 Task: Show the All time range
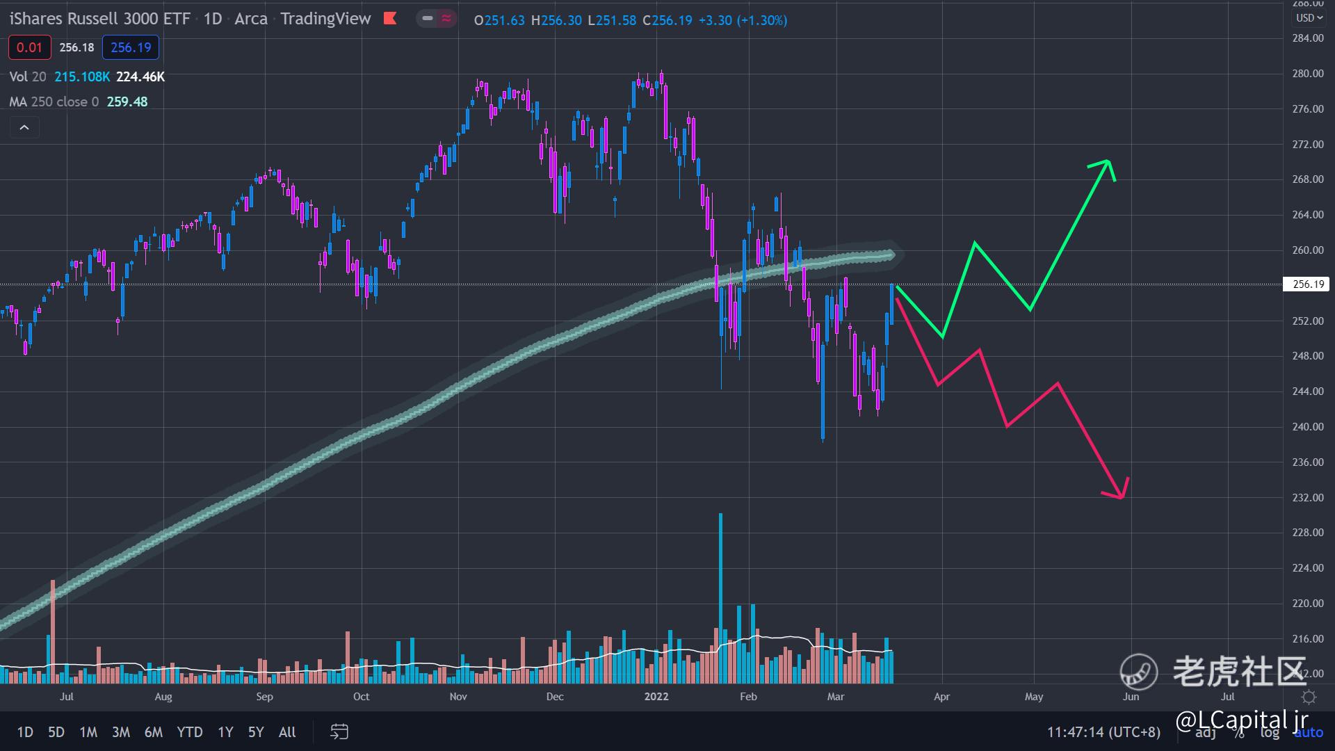(286, 732)
